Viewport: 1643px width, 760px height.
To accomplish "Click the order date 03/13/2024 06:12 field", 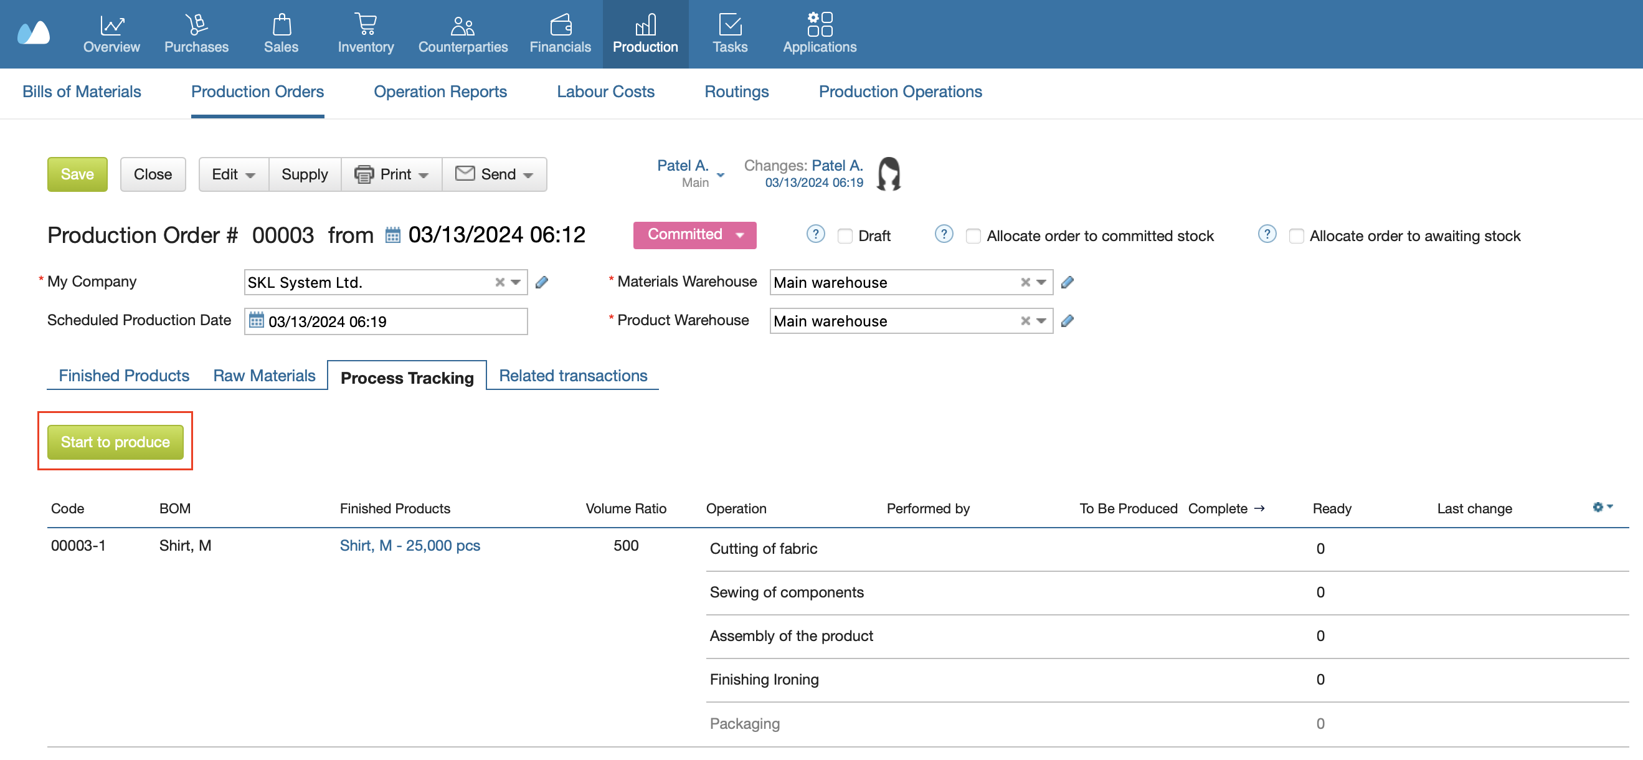I will click(497, 235).
